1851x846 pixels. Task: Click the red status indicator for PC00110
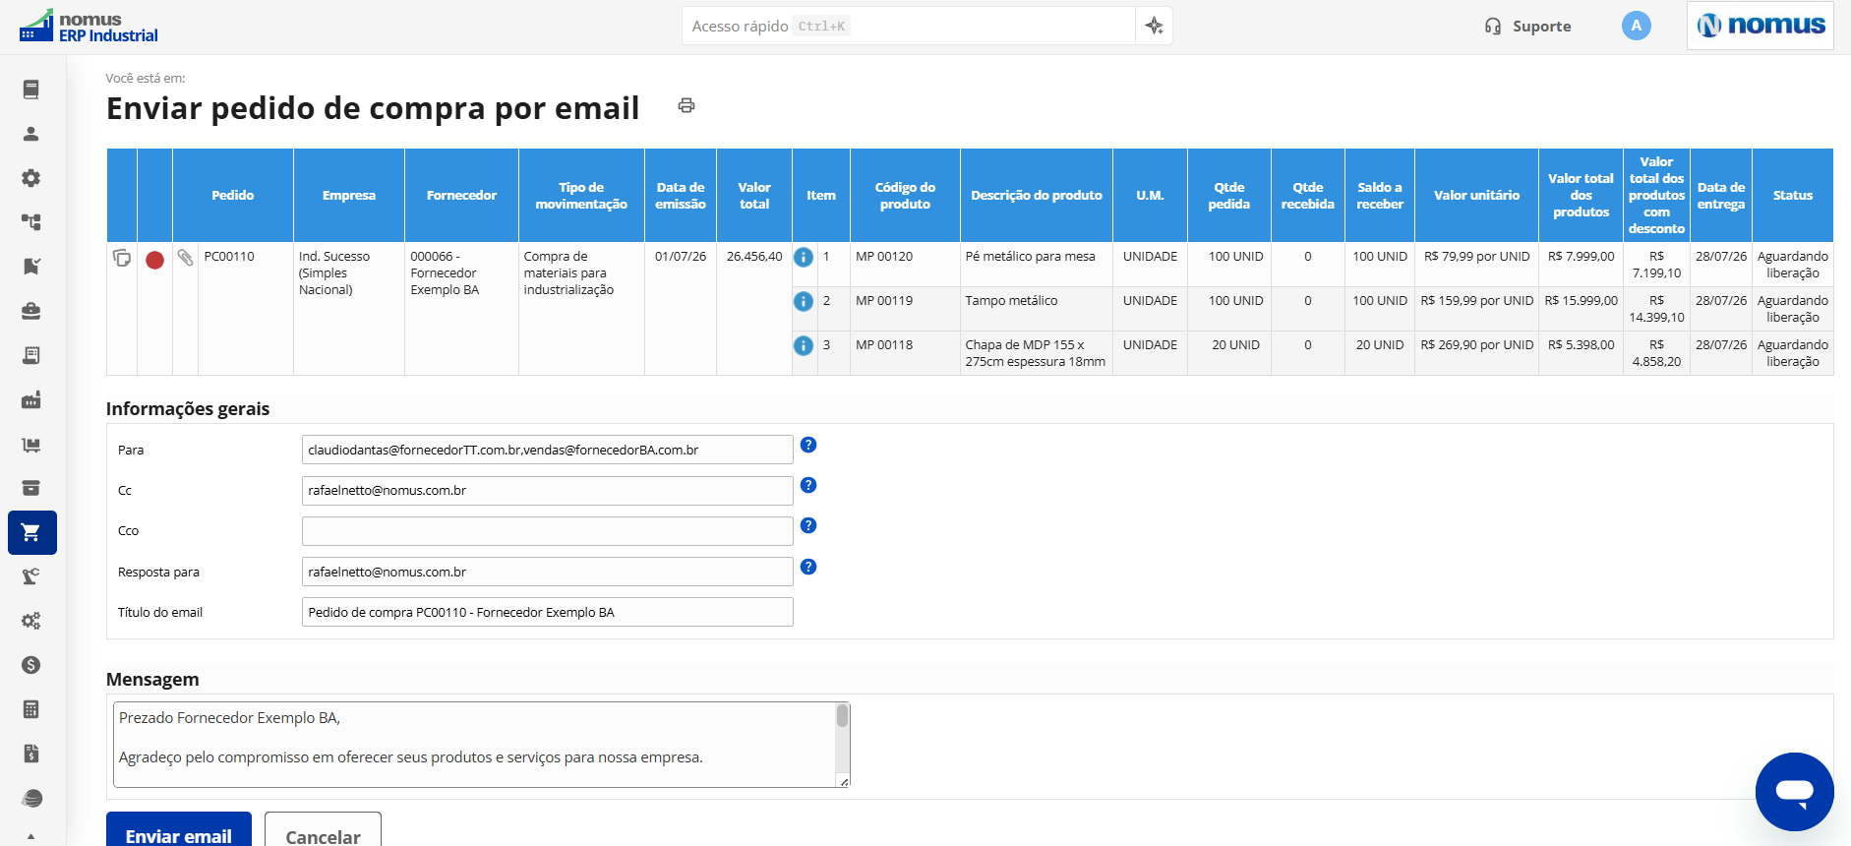(154, 260)
